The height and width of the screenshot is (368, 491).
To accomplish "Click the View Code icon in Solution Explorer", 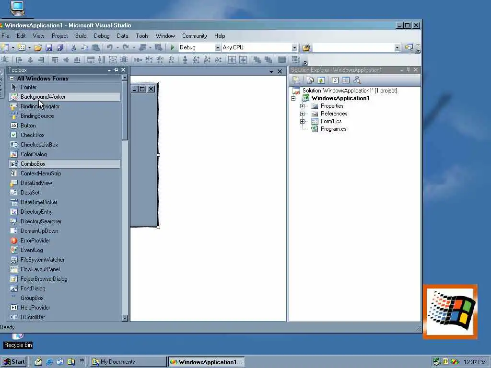I will [335, 80].
